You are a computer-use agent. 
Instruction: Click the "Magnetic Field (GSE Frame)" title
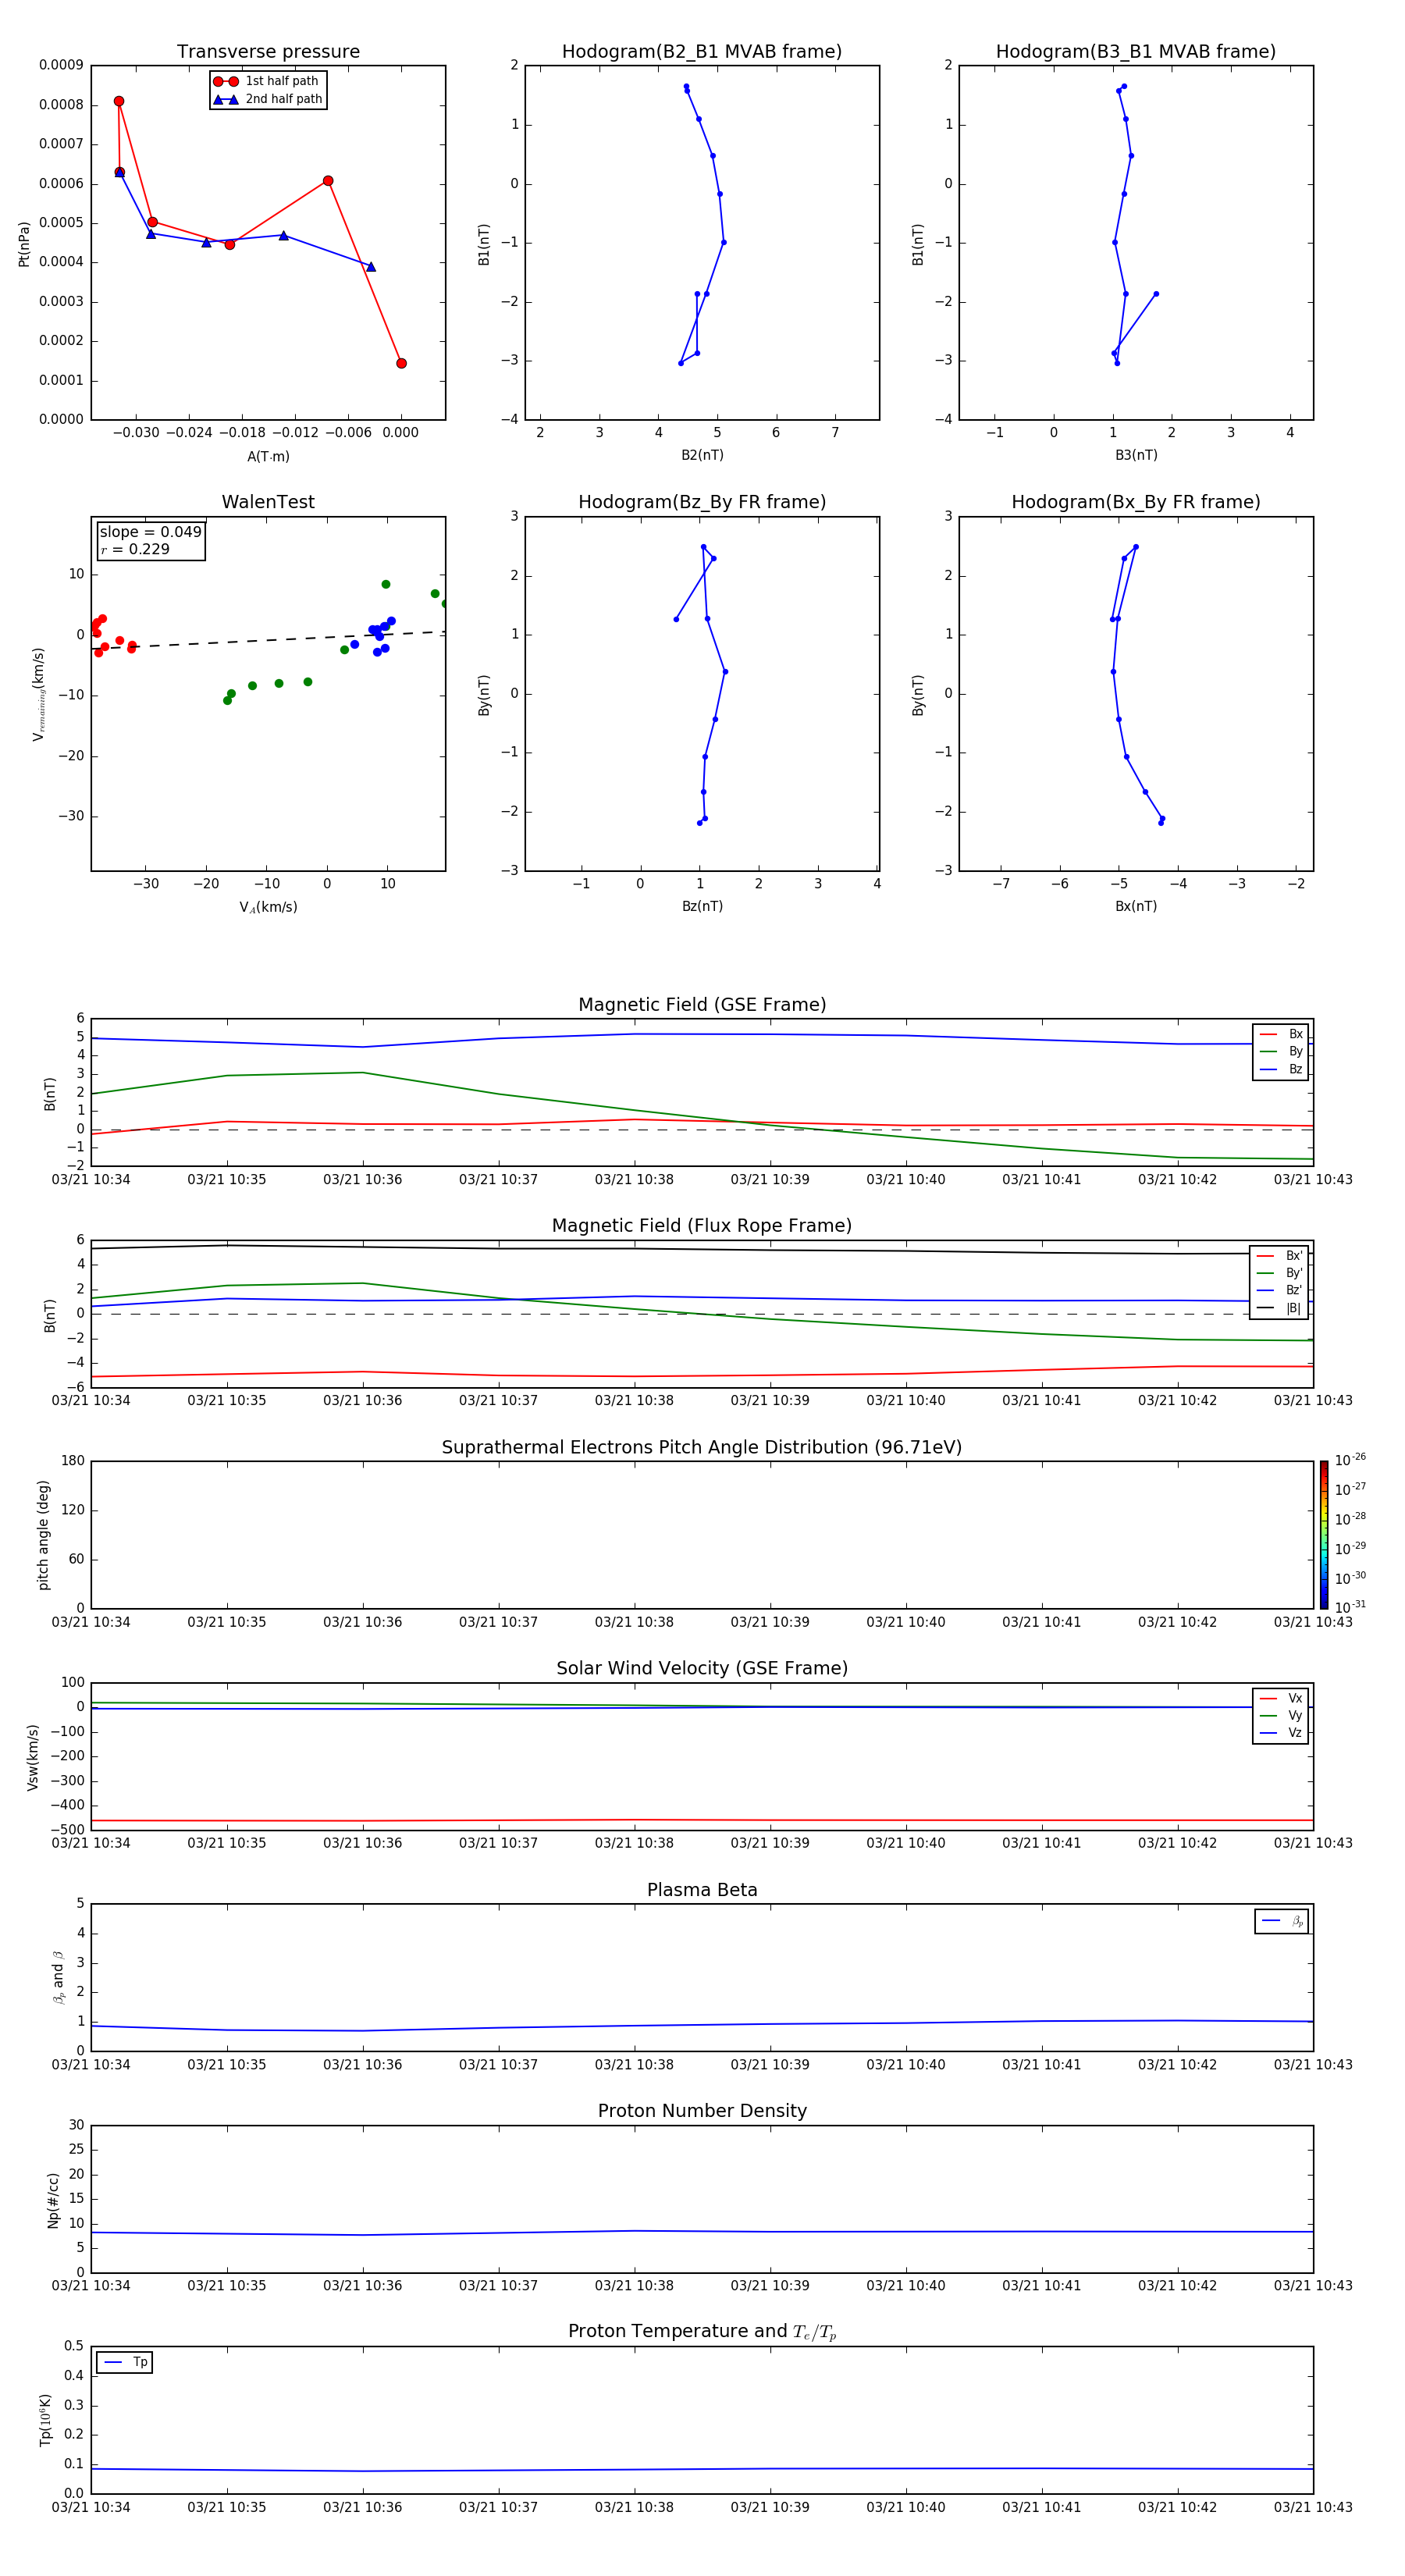point(702,1005)
